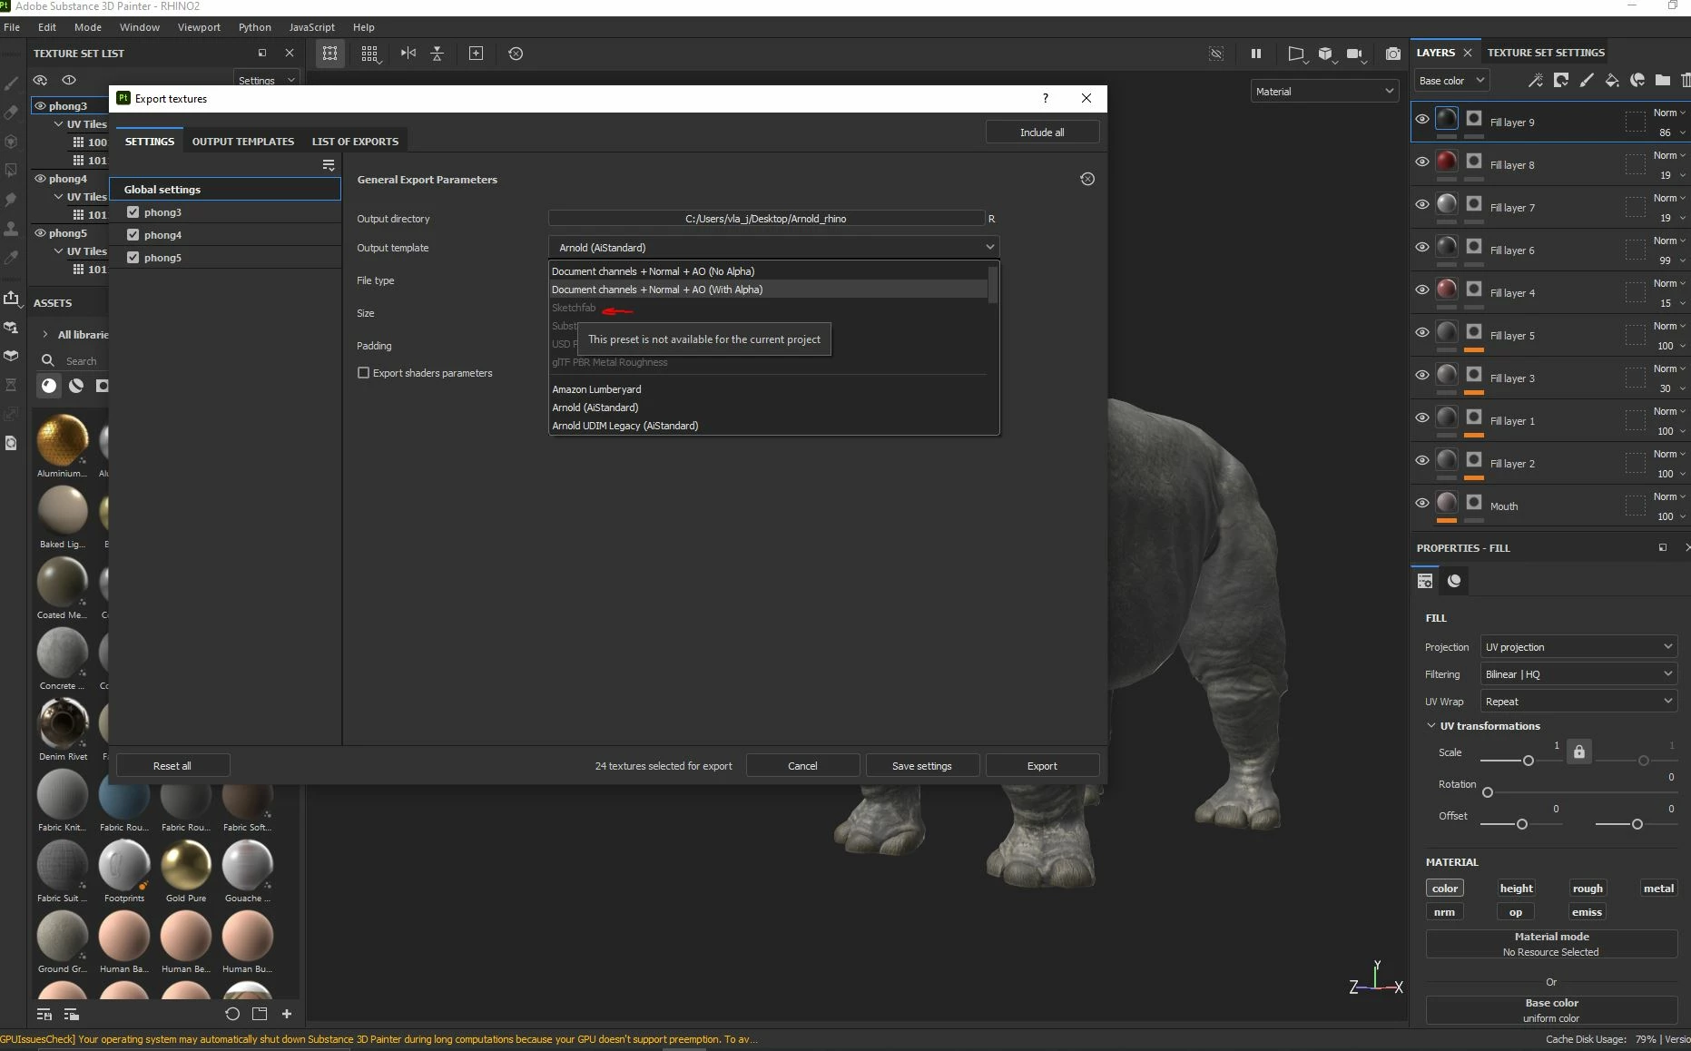The image size is (1691, 1051).
Task: Open Export textures help question mark
Action: coord(1046,98)
